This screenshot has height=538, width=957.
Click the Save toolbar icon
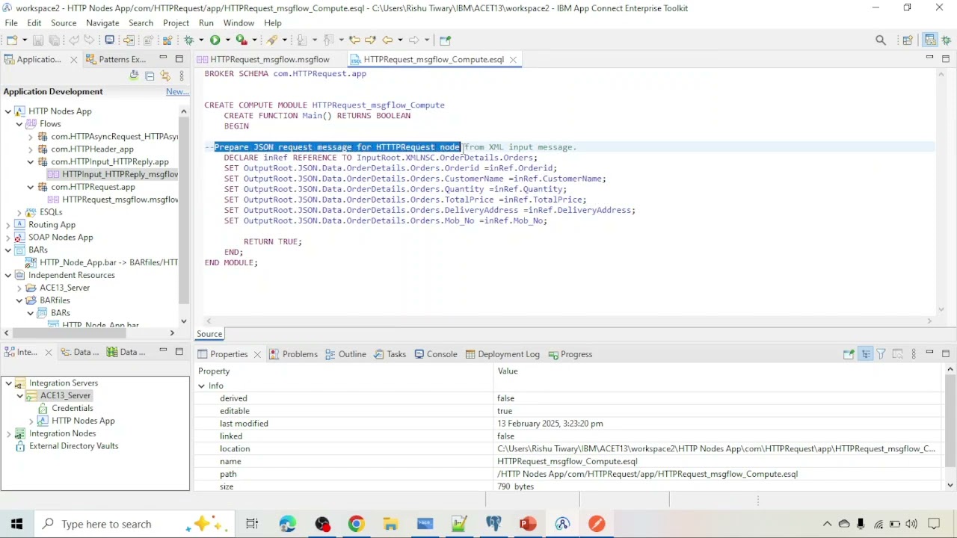pyautogui.click(x=38, y=40)
